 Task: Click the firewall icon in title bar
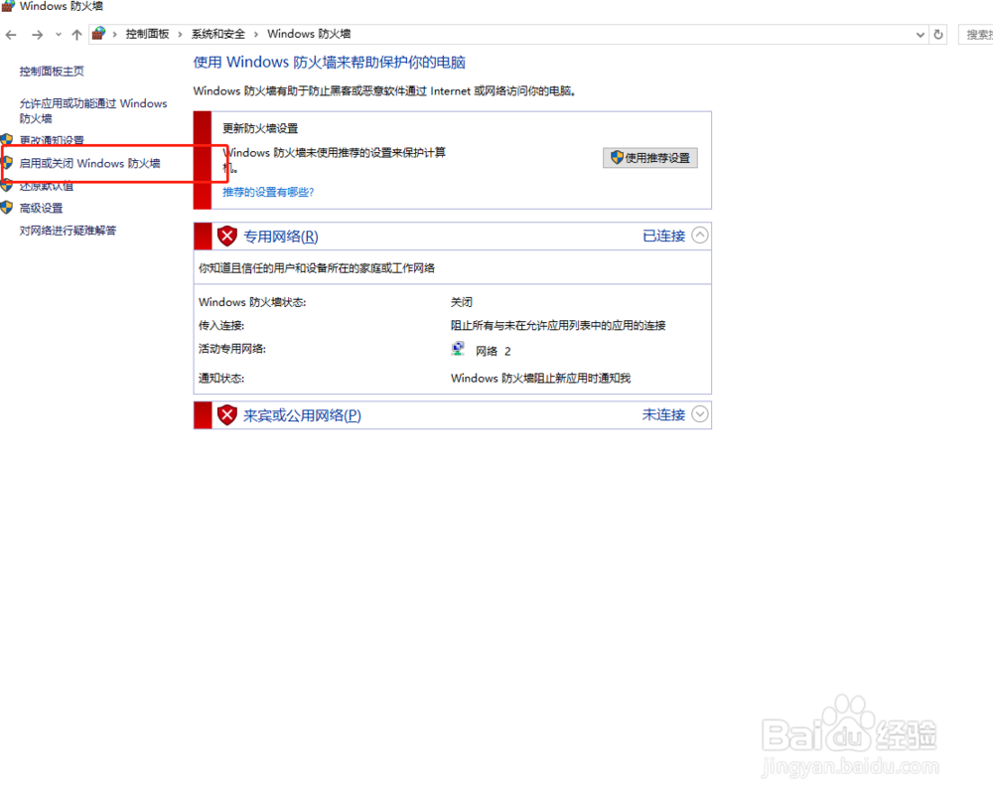[x=8, y=6]
